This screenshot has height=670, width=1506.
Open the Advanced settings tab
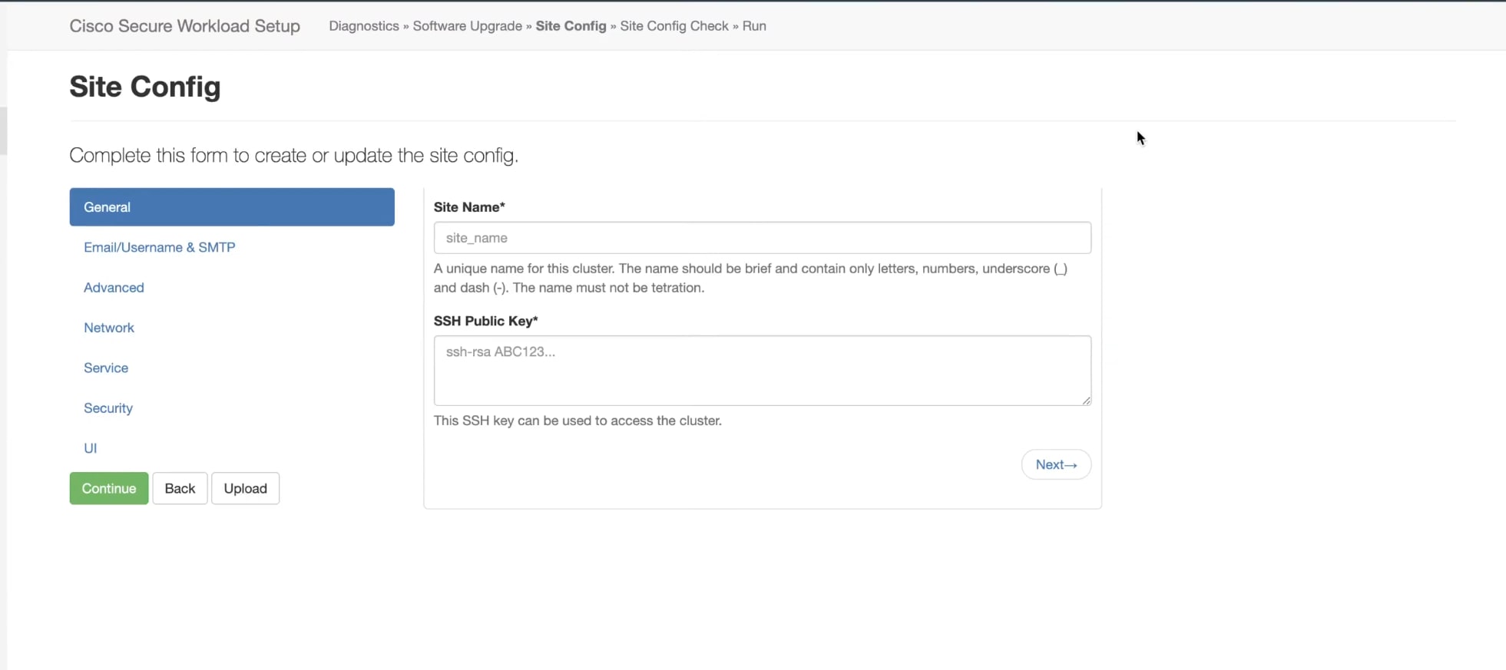[x=114, y=288]
